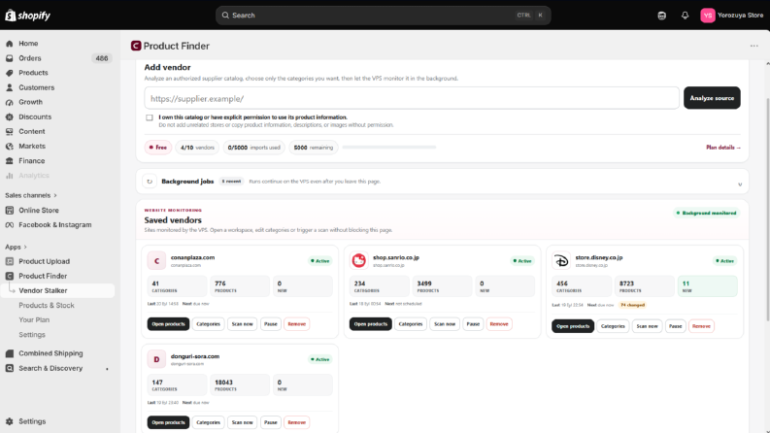This screenshot has width=770, height=433.
Task: Click the Product Finder sidebar icon
Action: tap(10, 276)
